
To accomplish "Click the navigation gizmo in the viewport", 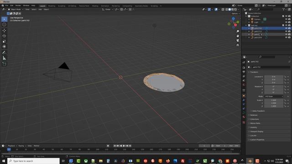I will tap(234, 23).
